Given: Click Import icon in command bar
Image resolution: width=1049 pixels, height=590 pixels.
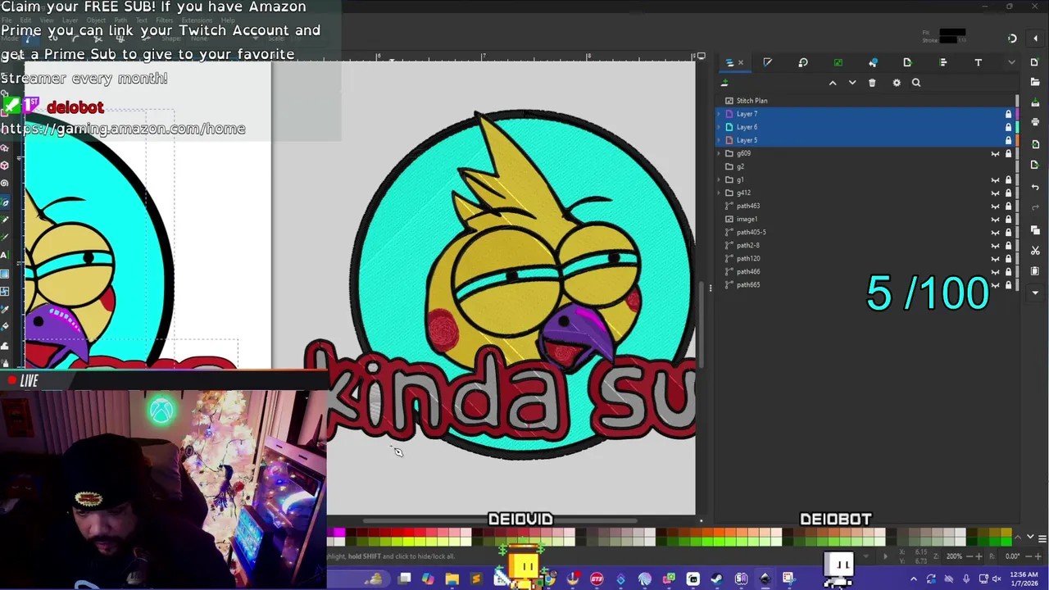Looking at the screenshot, I should click(x=1035, y=143).
